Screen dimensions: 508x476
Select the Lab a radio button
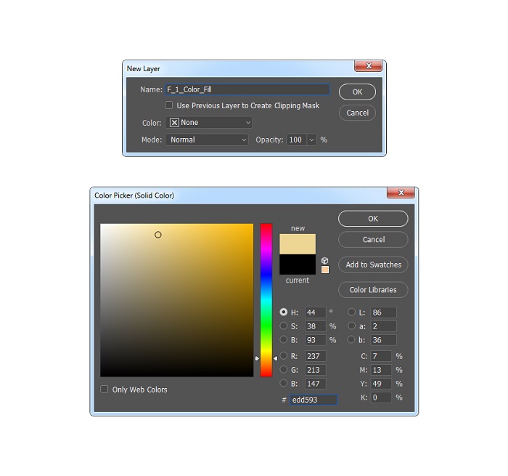click(351, 326)
